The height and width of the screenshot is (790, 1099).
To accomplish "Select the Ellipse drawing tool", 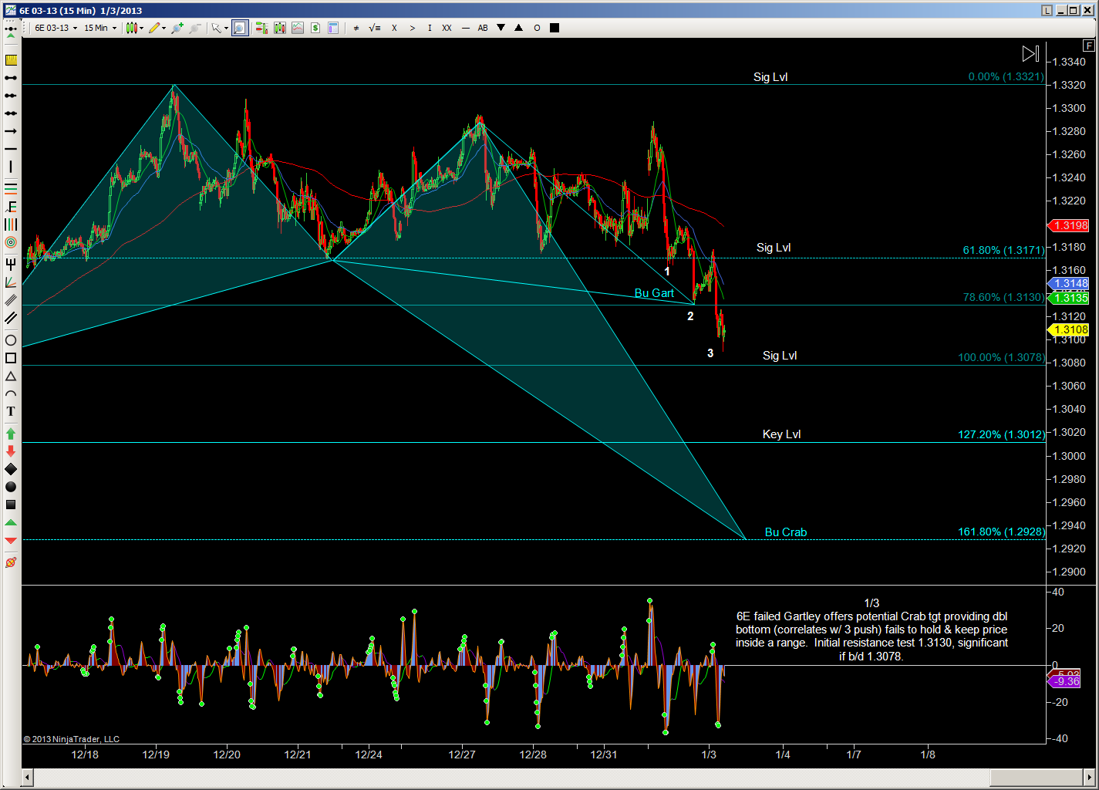I will [x=11, y=340].
